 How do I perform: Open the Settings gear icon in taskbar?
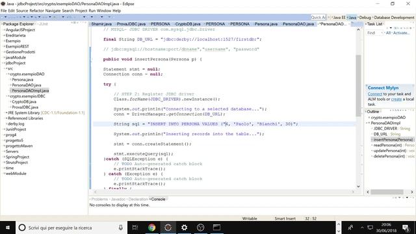(x=184, y=227)
